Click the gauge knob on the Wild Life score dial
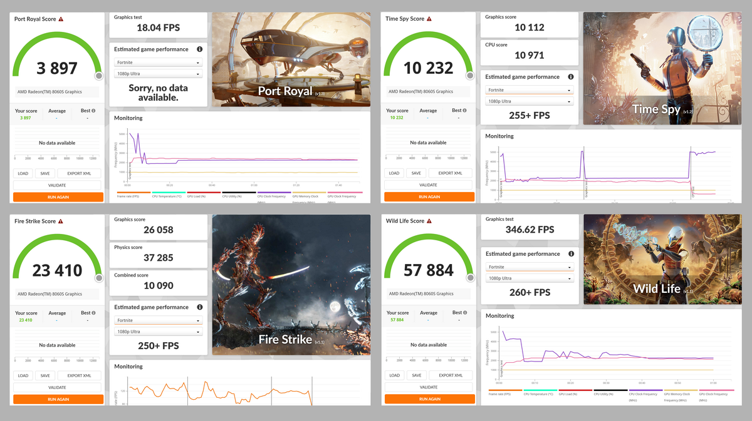752x421 pixels. pyautogui.click(x=470, y=278)
